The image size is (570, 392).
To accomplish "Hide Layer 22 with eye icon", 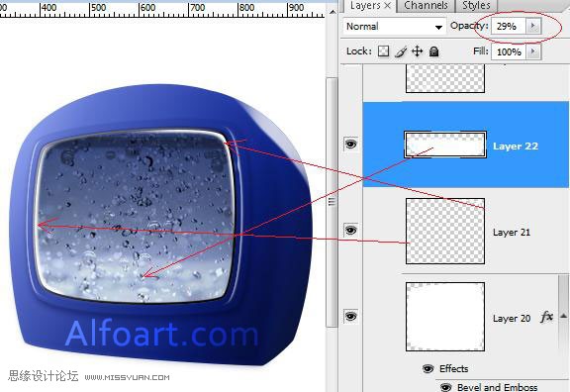I will 350,144.
